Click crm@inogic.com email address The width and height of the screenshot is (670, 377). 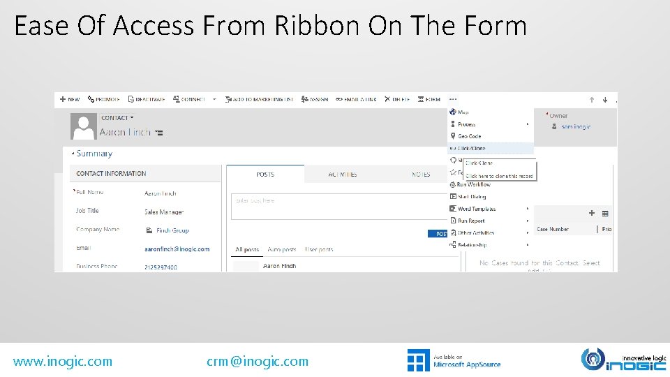pyautogui.click(x=258, y=361)
